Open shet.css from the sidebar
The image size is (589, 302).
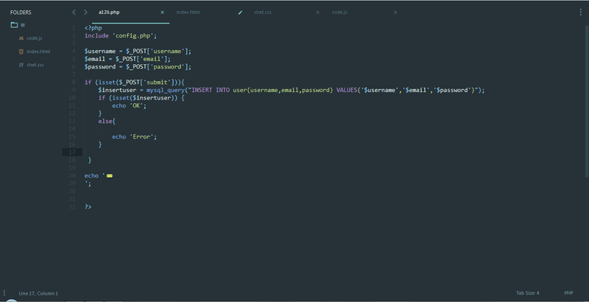pyautogui.click(x=35, y=65)
